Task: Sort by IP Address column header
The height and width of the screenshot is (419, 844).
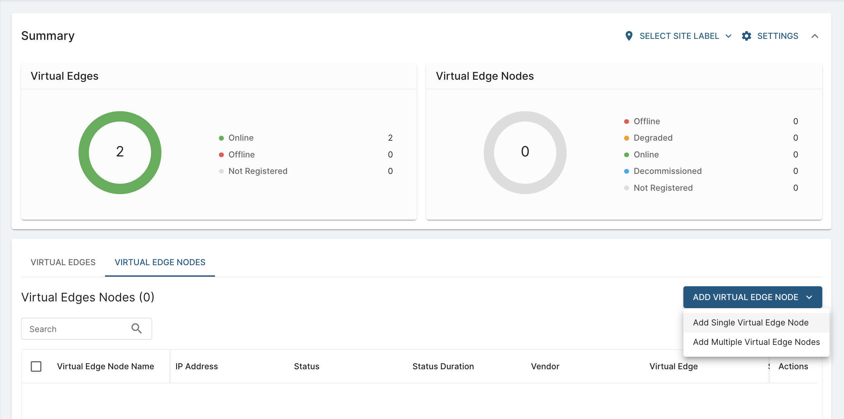Action: [x=197, y=366]
